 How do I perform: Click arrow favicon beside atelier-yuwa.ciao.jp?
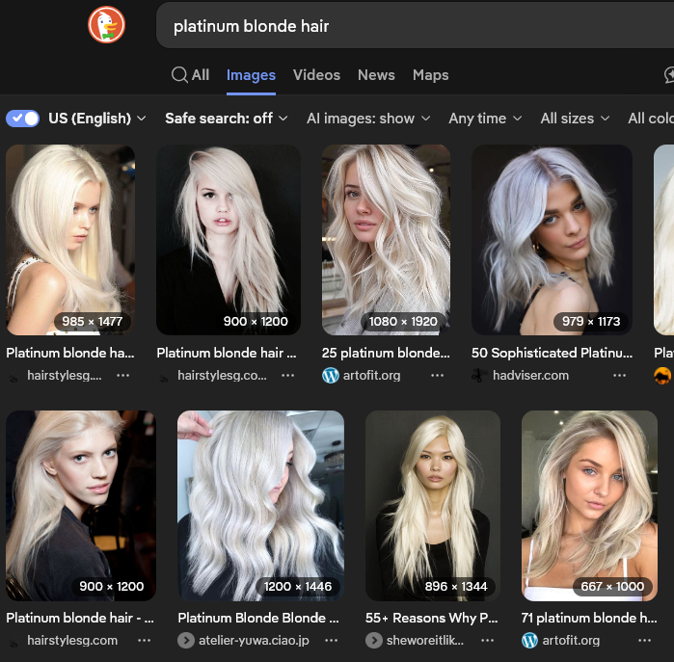186,641
